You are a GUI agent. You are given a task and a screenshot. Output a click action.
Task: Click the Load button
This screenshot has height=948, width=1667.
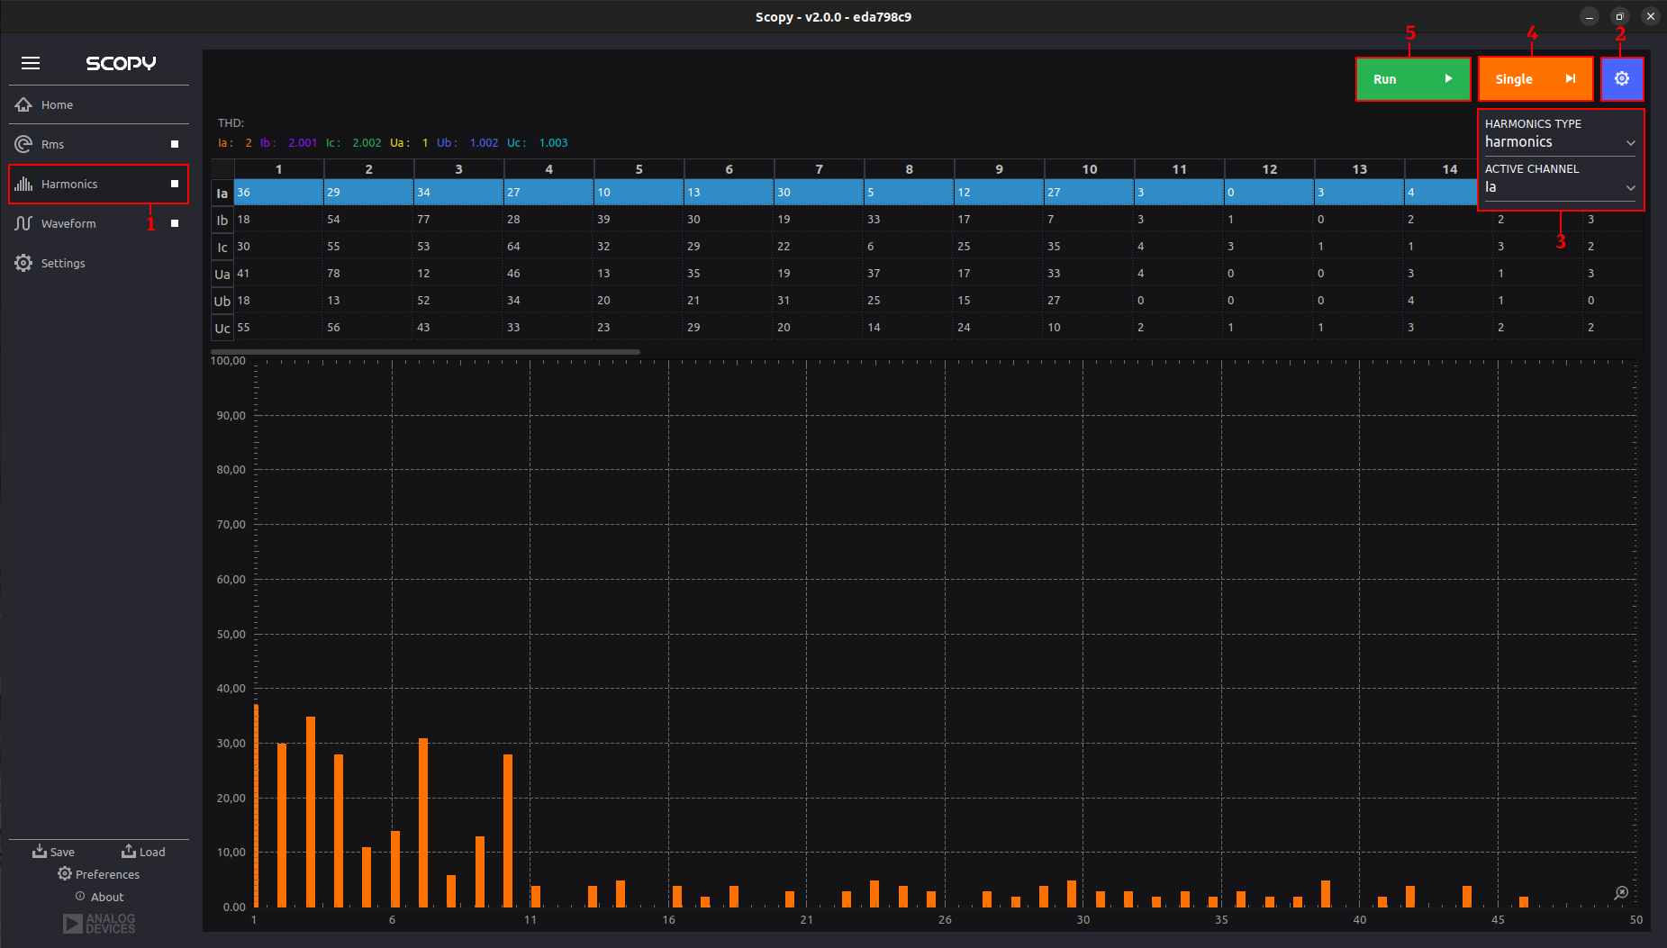click(144, 852)
